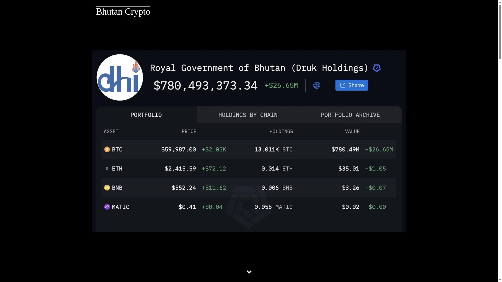Click the Royal Government of Bhutan heading

[259, 68]
